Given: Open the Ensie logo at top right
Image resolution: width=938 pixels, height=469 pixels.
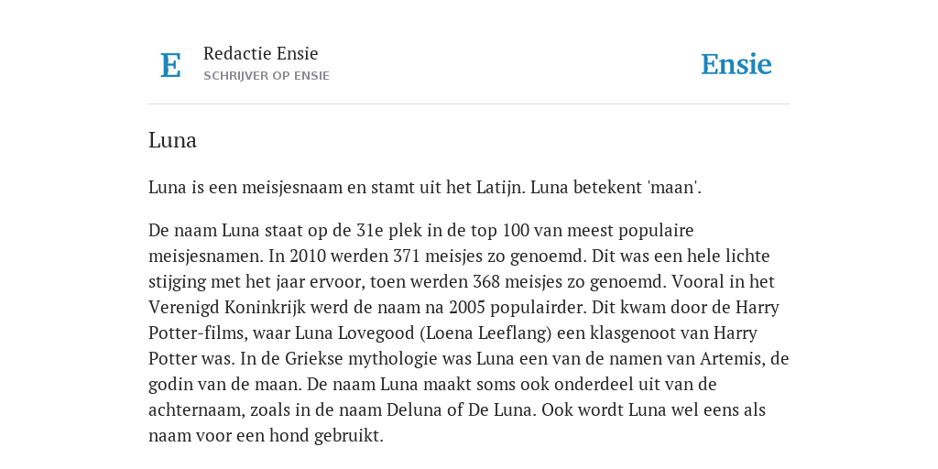Looking at the screenshot, I should coord(736,64).
